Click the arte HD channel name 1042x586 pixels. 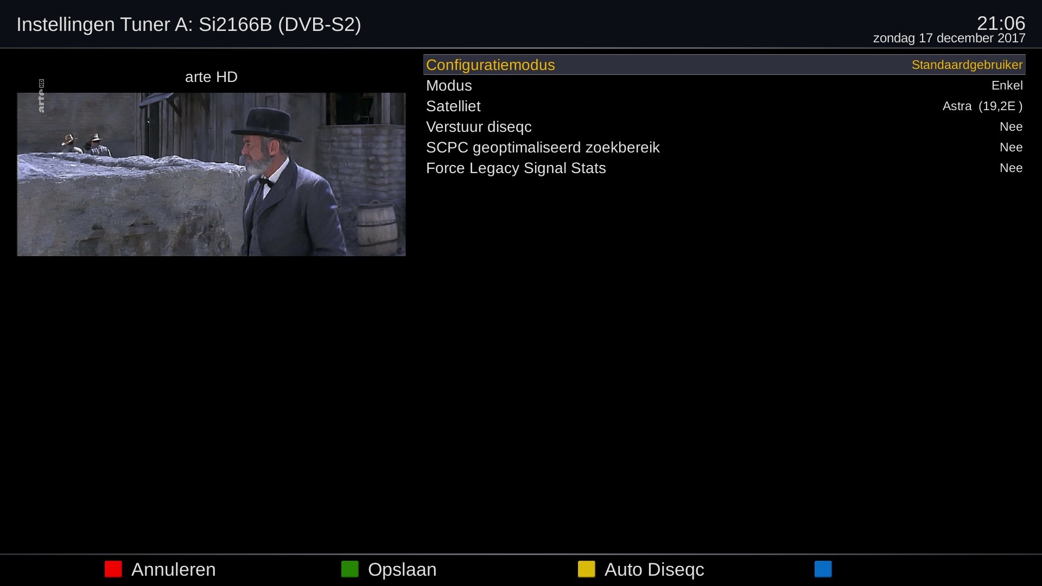211,77
